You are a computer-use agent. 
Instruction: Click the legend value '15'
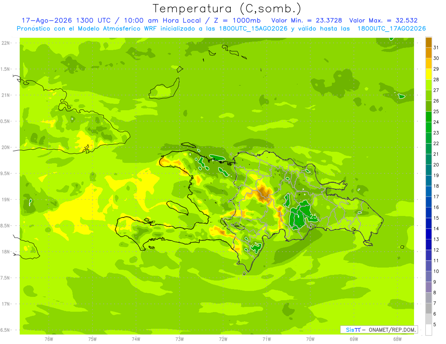(436, 218)
